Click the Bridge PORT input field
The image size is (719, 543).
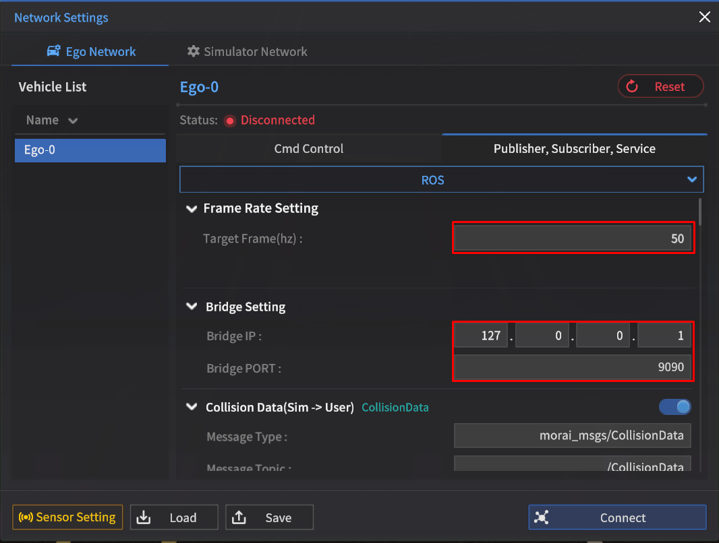572,367
